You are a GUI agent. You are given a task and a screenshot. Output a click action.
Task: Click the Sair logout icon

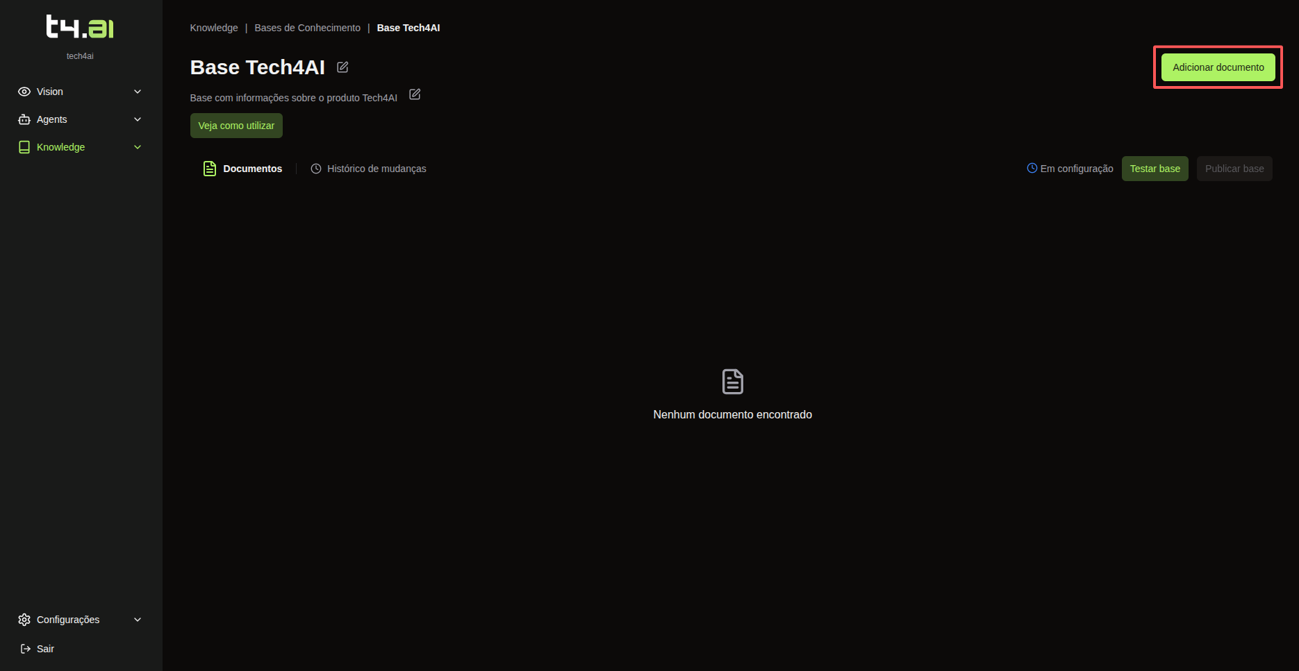coord(26,649)
